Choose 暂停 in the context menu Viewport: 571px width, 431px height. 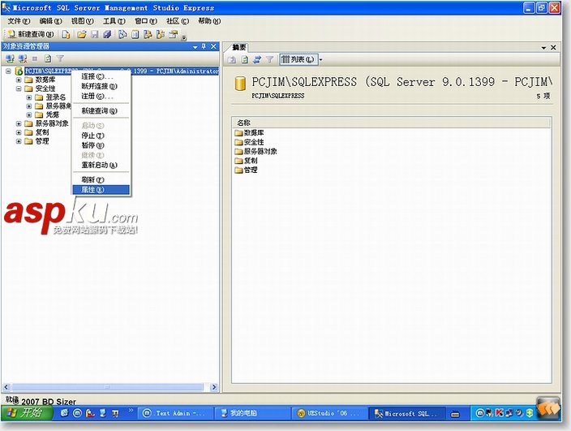click(101, 145)
